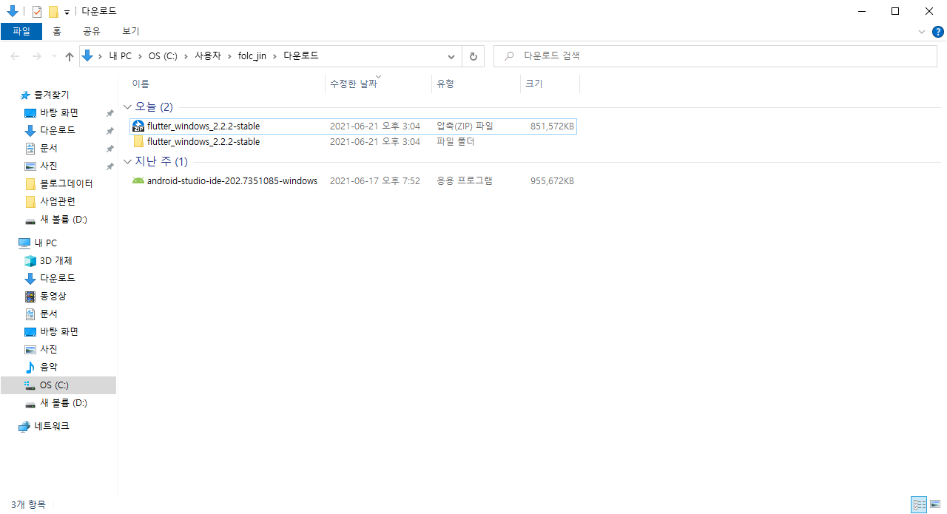The image size is (947, 514).
Task: Collapse the 오늘 (2) group
Action: pyautogui.click(x=128, y=107)
